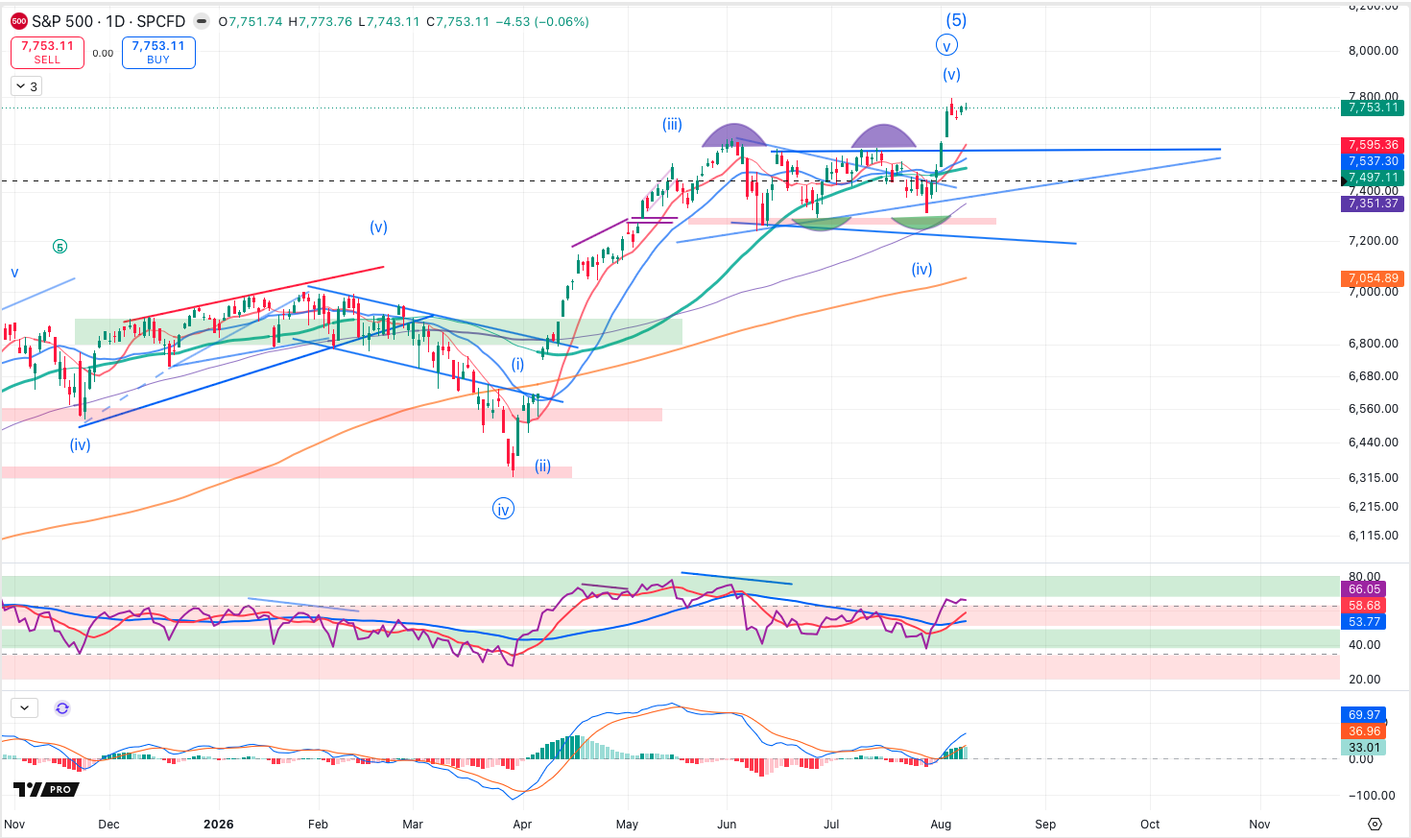Image resolution: width=1411 pixels, height=838 pixels.
Task: Expand the collapsed 3 indicators legend
Action: coord(26,86)
